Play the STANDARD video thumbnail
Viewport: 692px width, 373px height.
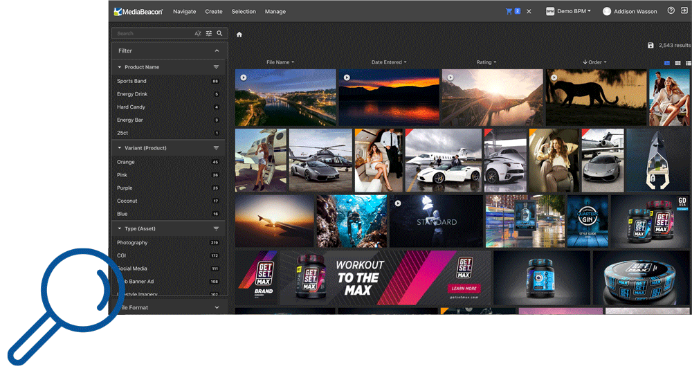(x=398, y=203)
